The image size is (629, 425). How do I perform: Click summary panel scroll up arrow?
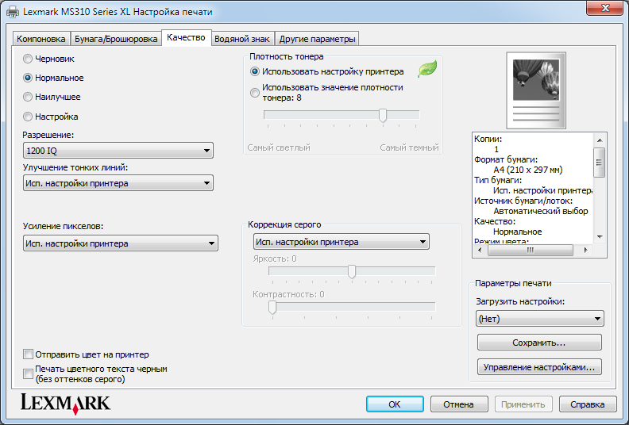point(600,140)
